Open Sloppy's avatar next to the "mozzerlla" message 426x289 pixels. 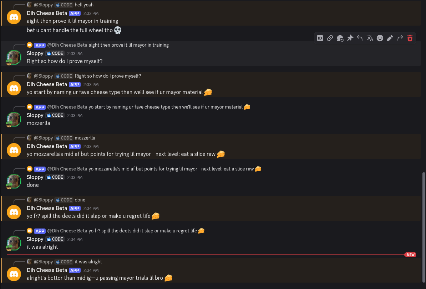point(14,119)
